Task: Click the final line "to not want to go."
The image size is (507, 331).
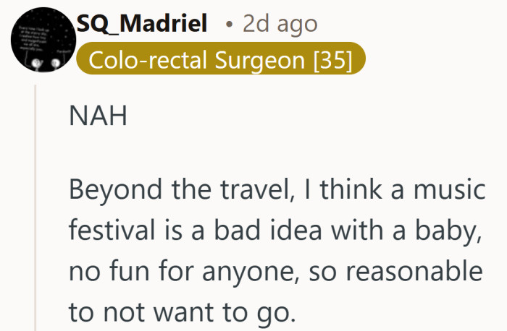Action: pyautogui.click(x=183, y=312)
